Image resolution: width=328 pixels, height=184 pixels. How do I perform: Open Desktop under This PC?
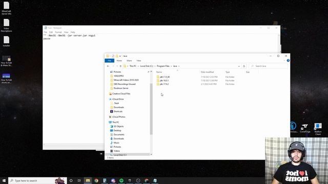tap(117, 130)
